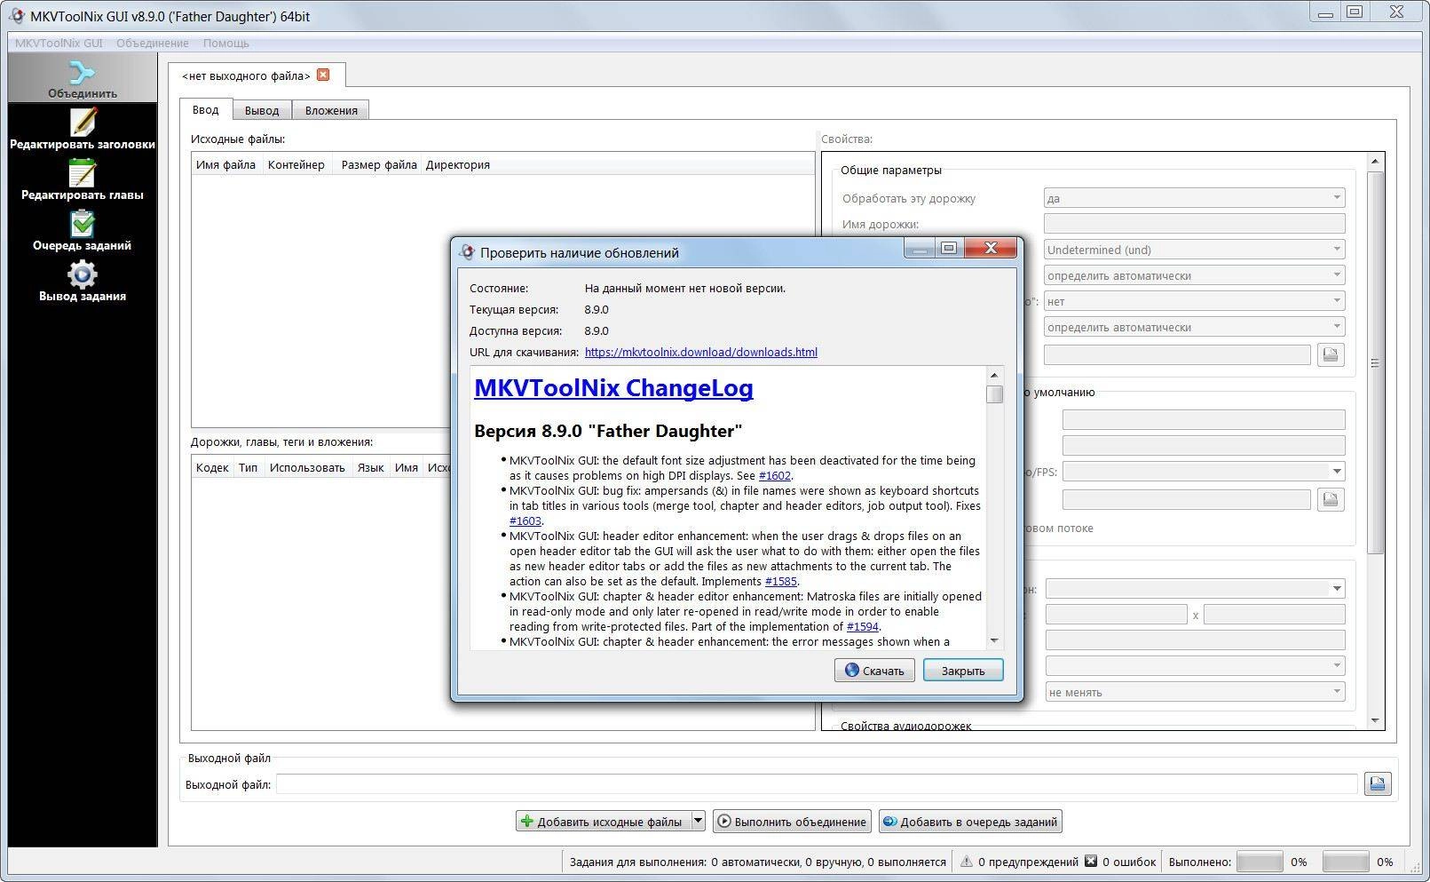This screenshot has width=1430, height=882.
Task: Sort by Размер файла column header
Action: click(379, 164)
